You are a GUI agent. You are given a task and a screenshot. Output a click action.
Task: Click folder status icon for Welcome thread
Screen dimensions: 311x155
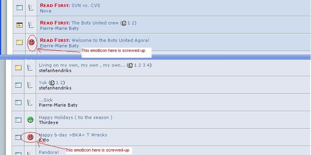(x=19, y=42)
